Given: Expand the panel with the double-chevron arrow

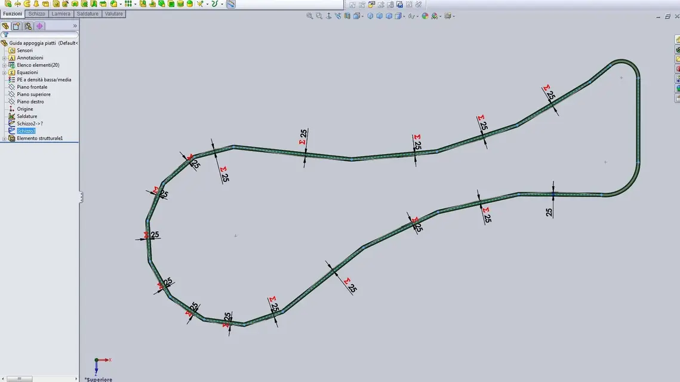Looking at the screenshot, I should (x=75, y=26).
